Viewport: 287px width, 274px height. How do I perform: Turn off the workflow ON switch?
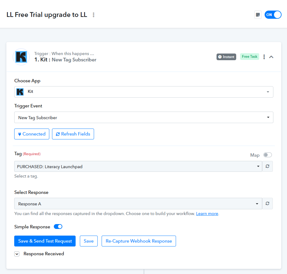[273, 15]
